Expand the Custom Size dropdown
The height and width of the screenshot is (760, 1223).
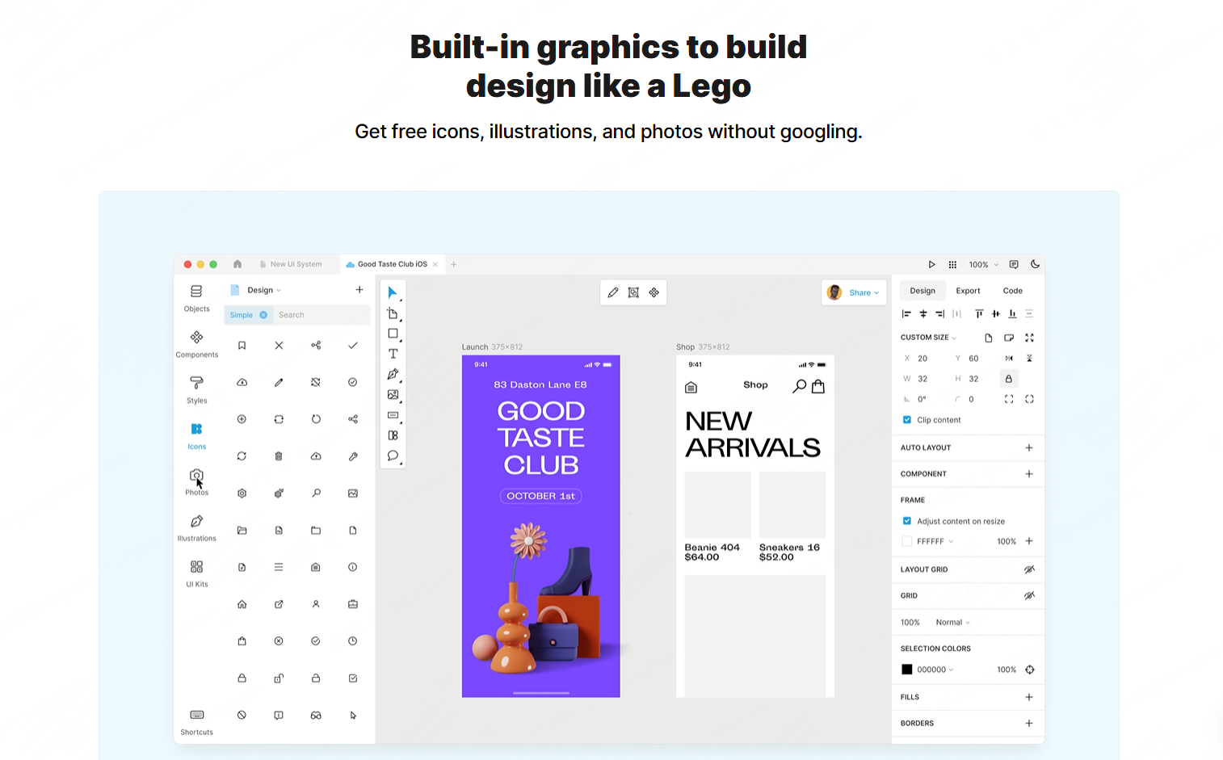pos(928,338)
